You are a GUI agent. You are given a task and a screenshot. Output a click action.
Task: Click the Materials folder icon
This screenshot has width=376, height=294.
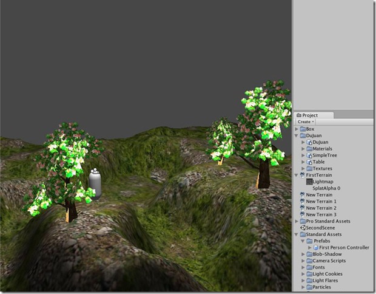click(x=309, y=149)
